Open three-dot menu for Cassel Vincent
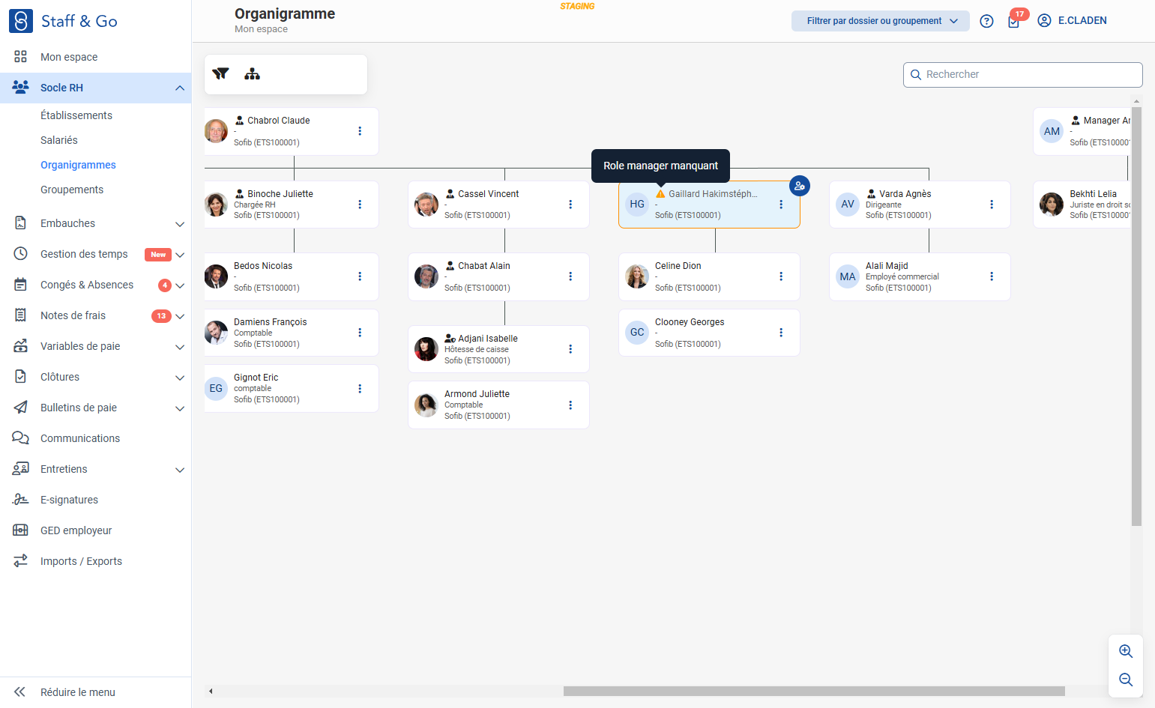The width and height of the screenshot is (1155, 708). 570,205
